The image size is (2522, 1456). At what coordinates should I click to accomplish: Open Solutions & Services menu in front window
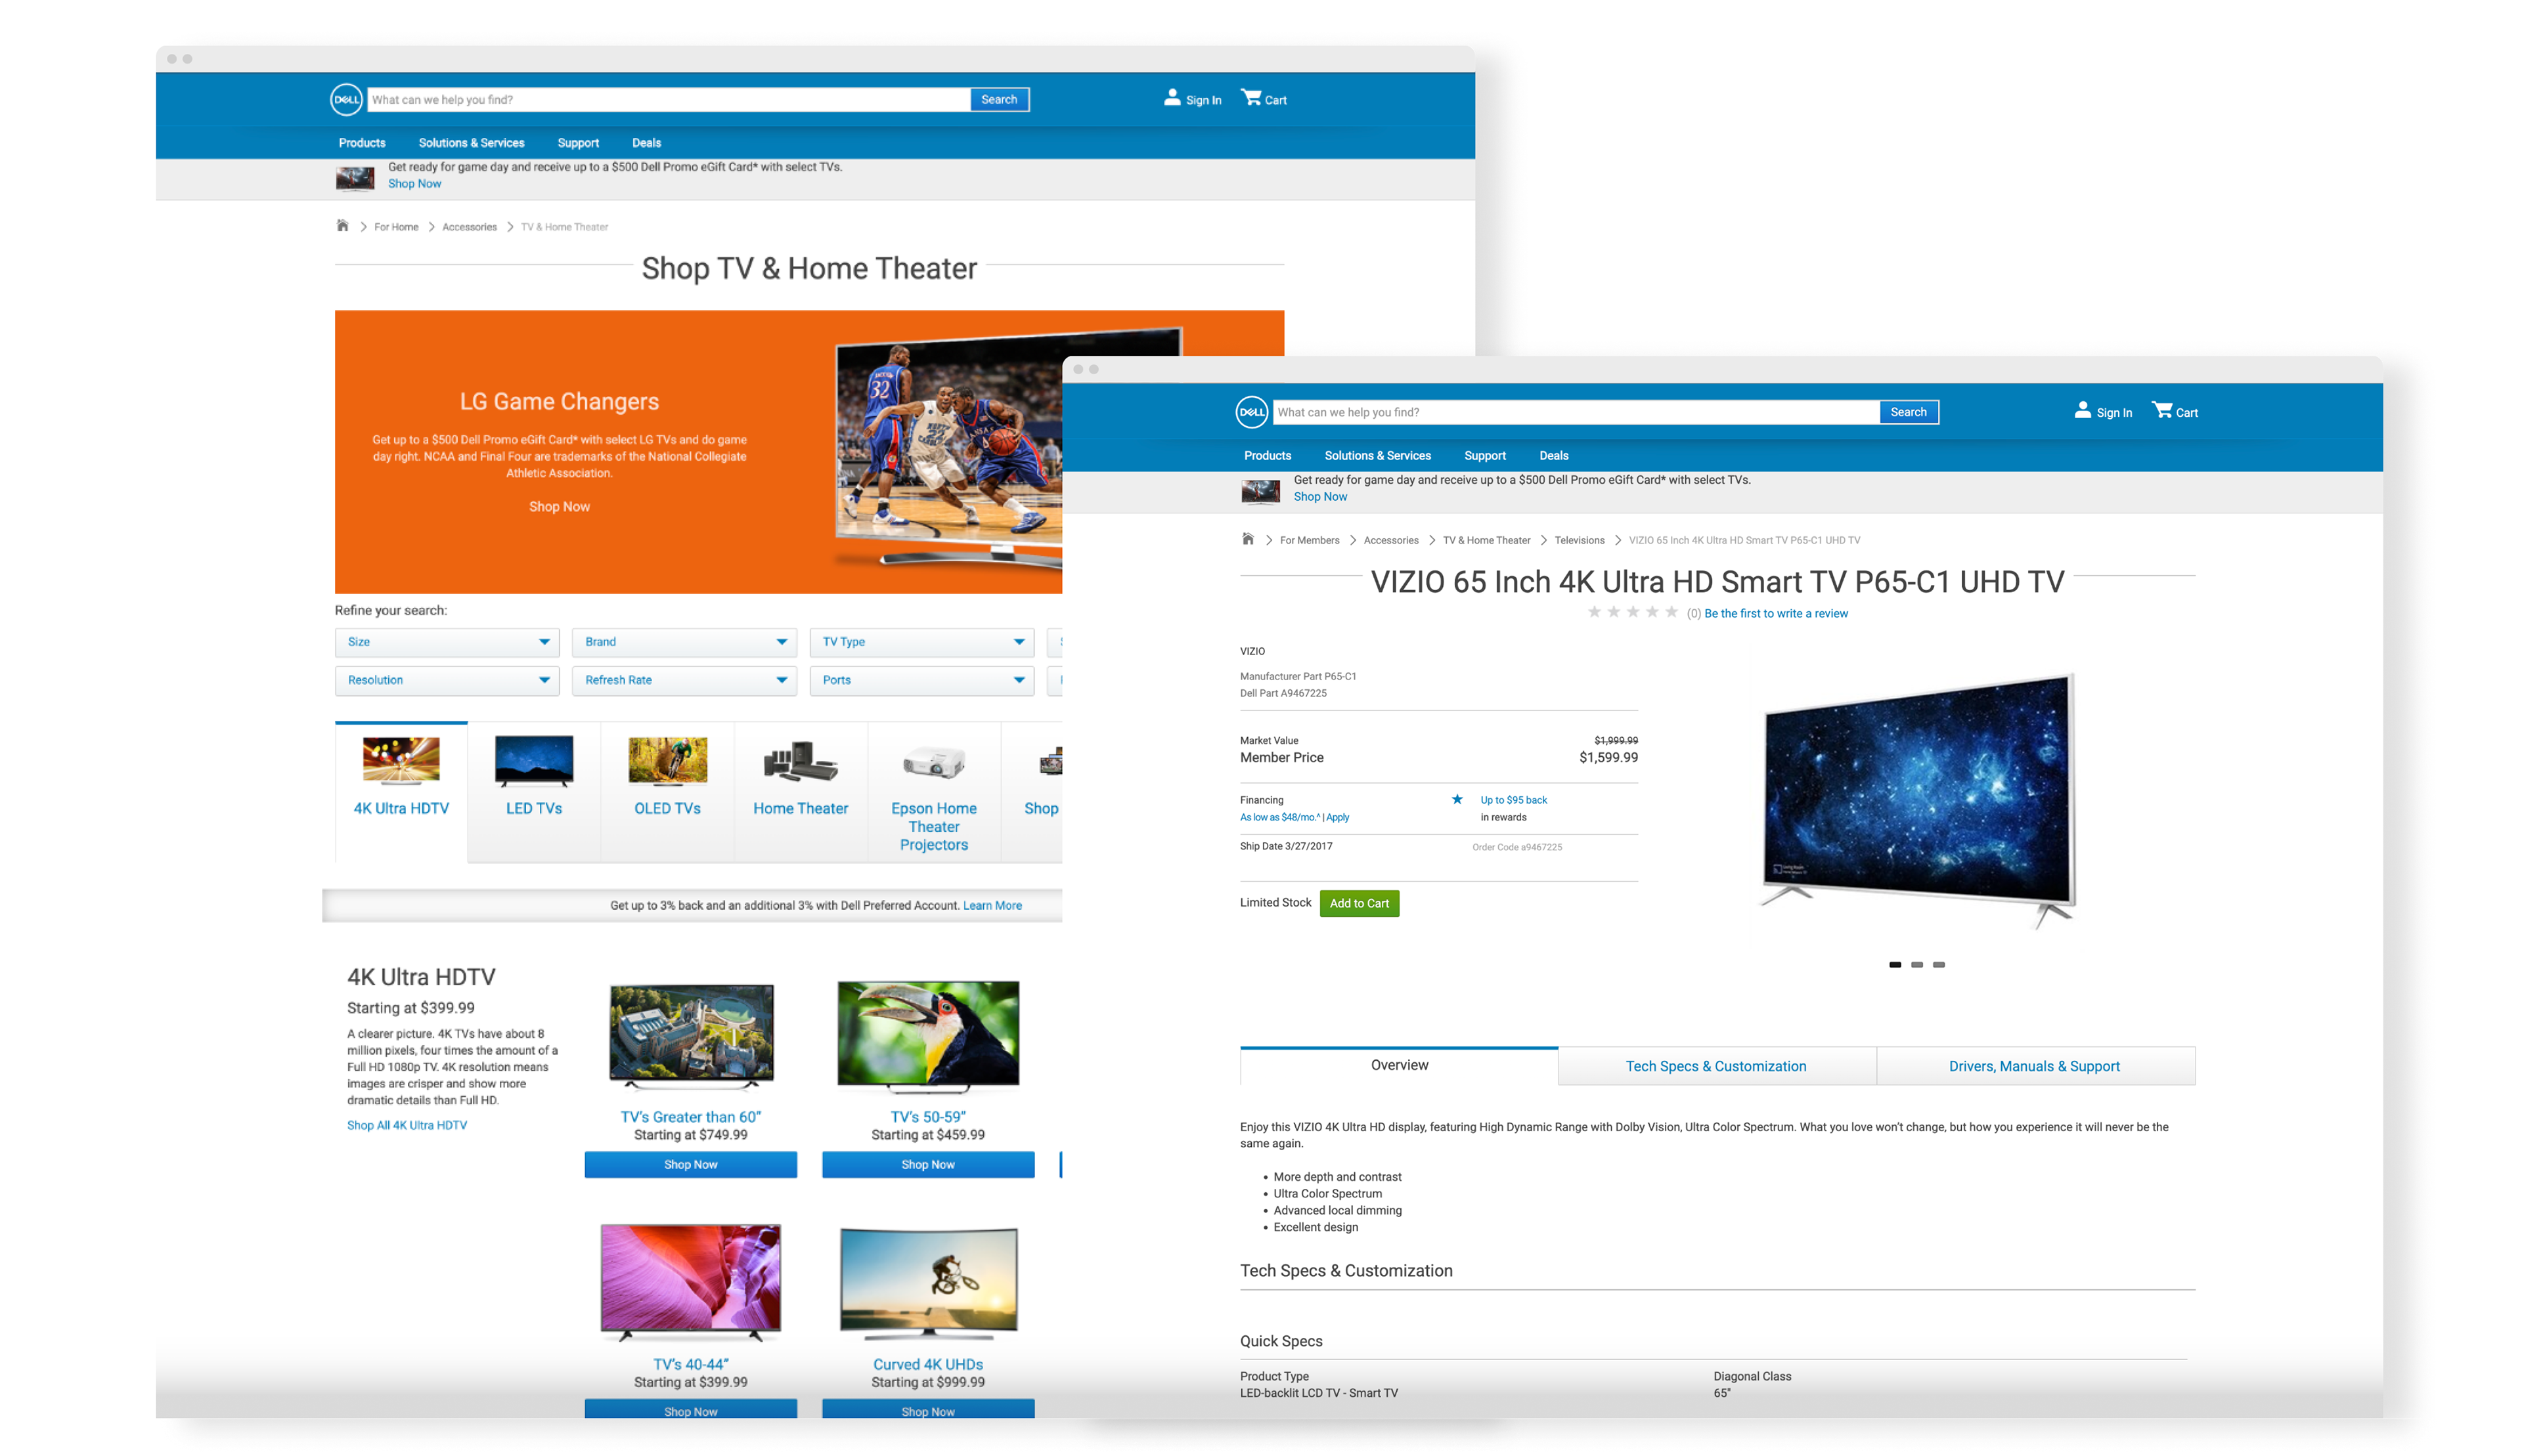click(x=1377, y=455)
